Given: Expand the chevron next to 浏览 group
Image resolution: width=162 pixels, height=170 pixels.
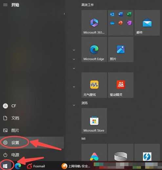Looking at the screenshot, I should [x=74, y=105].
